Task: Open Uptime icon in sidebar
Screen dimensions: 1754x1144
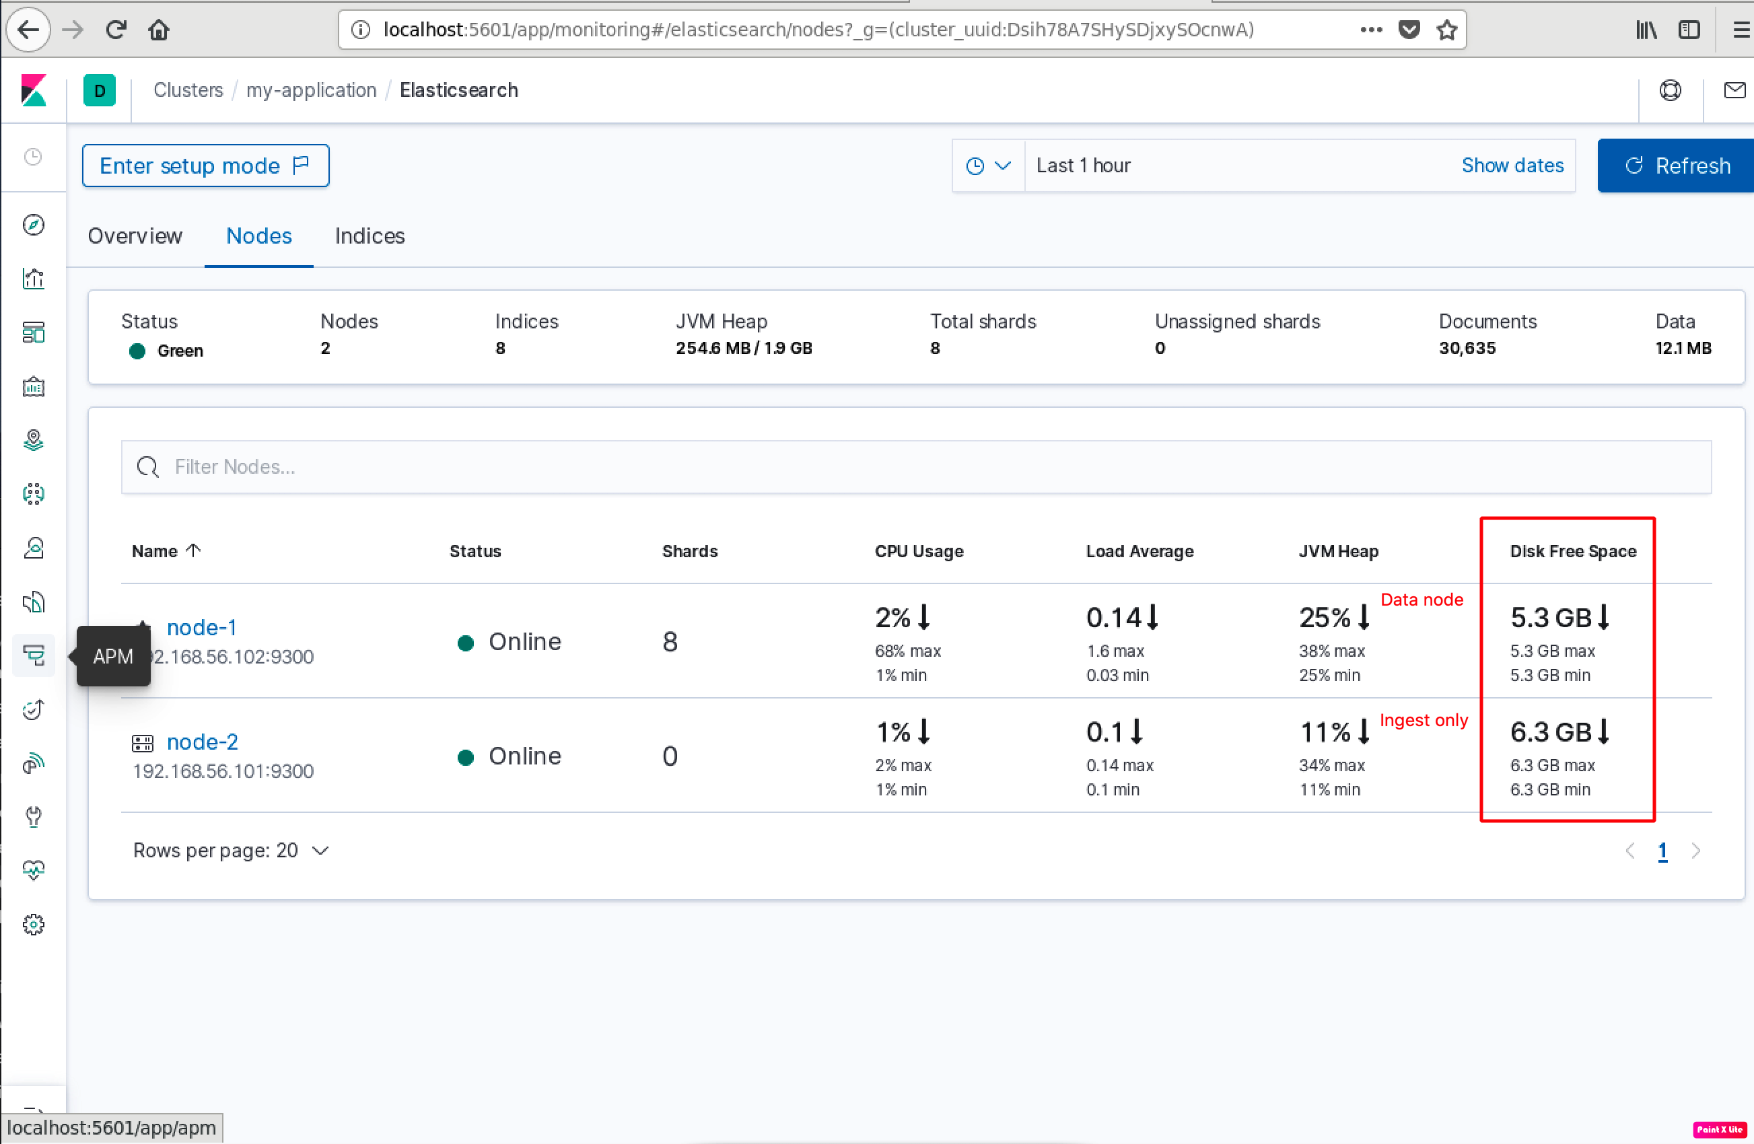Action: click(33, 709)
